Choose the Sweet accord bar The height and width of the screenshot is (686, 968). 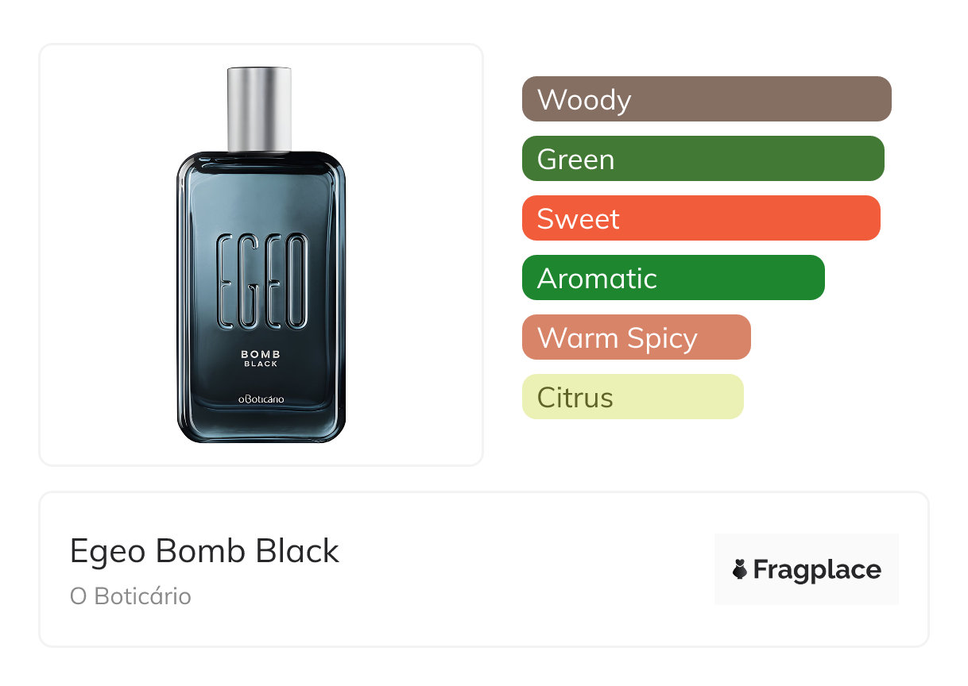(x=700, y=218)
